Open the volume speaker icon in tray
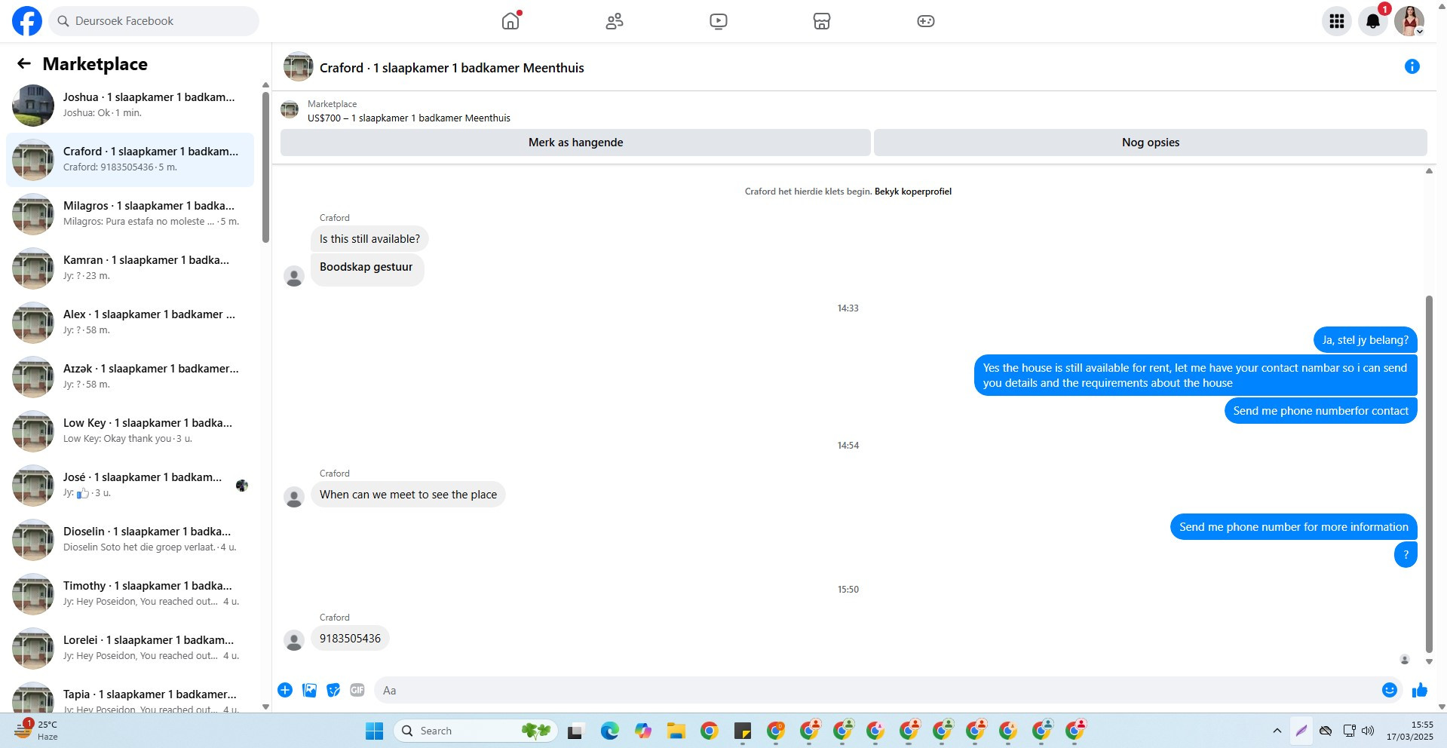This screenshot has width=1447, height=748. click(1368, 731)
